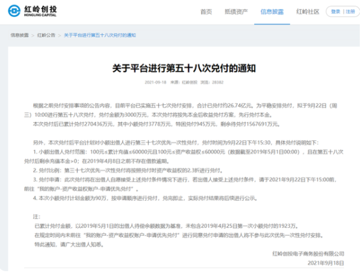Screen dimensions: 361x279
Task: Click item 2 兑付比例 line
Action: click(x=128, y=171)
